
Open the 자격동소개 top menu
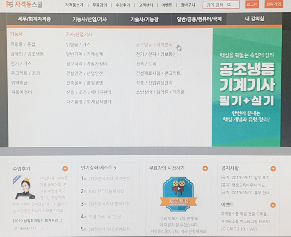(74, 5)
